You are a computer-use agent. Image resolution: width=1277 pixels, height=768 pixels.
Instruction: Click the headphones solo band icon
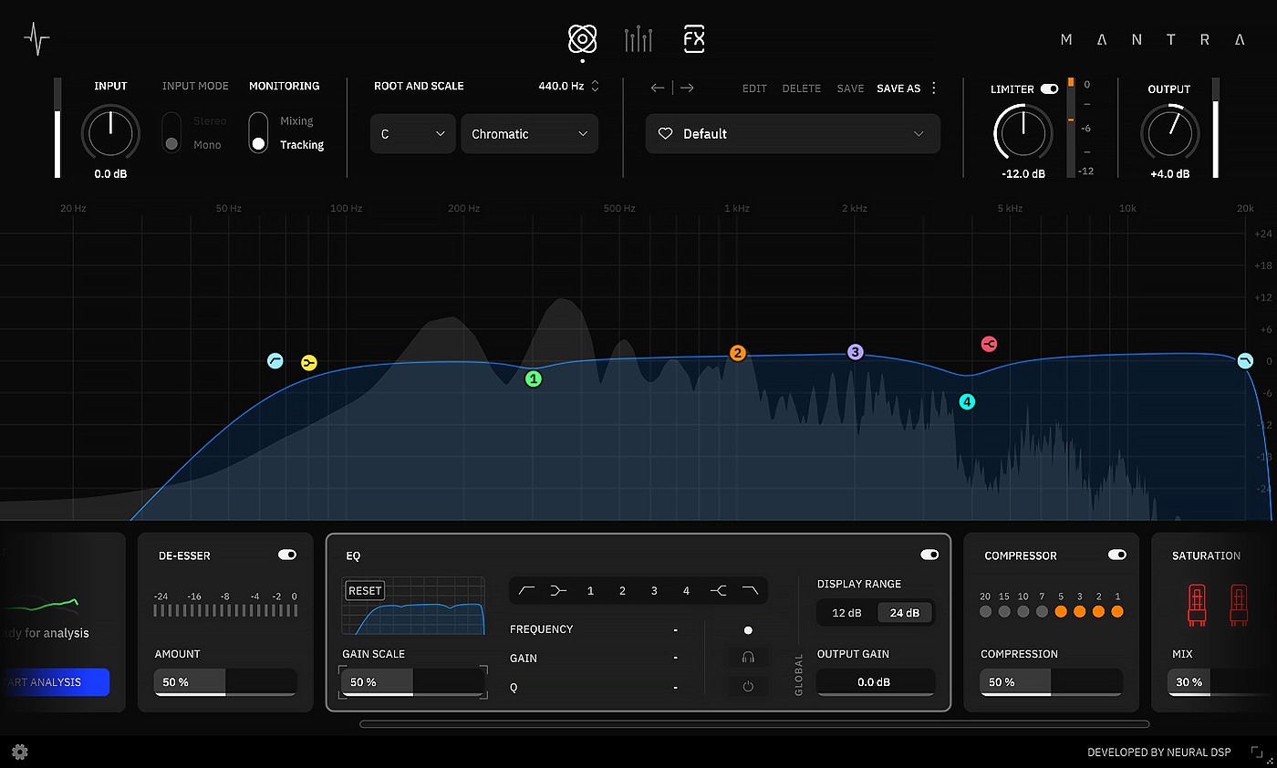[x=748, y=657]
